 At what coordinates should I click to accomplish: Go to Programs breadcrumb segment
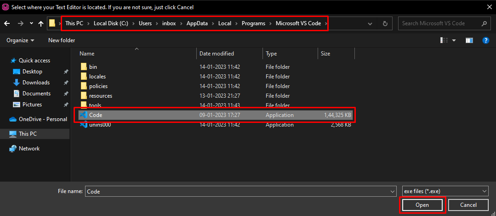click(253, 23)
